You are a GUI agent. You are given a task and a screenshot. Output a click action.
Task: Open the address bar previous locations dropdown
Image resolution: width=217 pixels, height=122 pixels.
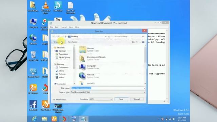click(105, 37)
